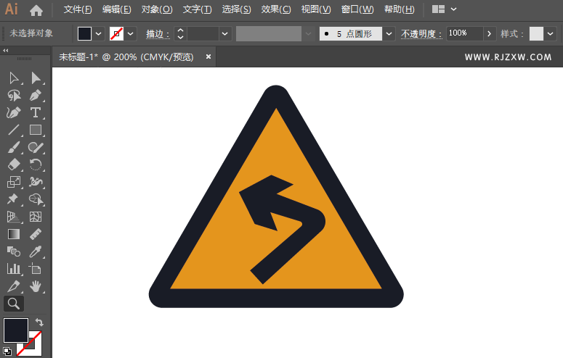
Task: Select the Artboard tool
Action: tap(36, 269)
